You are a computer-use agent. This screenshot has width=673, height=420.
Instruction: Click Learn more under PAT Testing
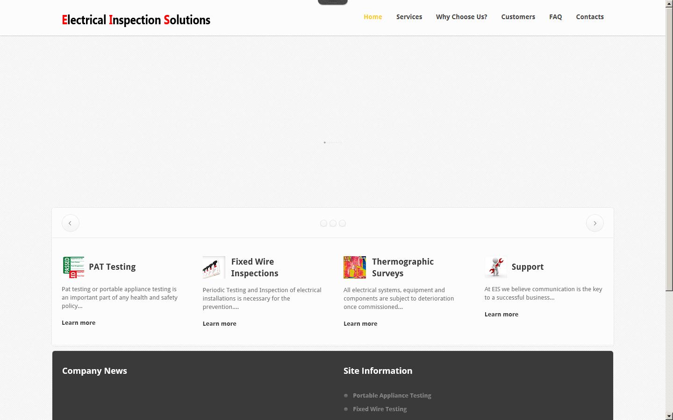[79, 322]
